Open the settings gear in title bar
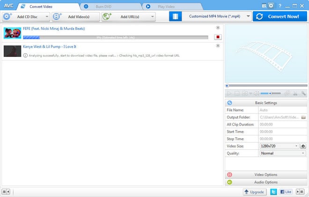This screenshot has height=197, width=309. coord(271,6)
